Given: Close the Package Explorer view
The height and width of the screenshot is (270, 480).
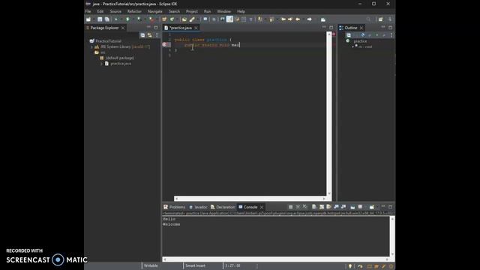Looking at the screenshot, I should click(123, 28).
